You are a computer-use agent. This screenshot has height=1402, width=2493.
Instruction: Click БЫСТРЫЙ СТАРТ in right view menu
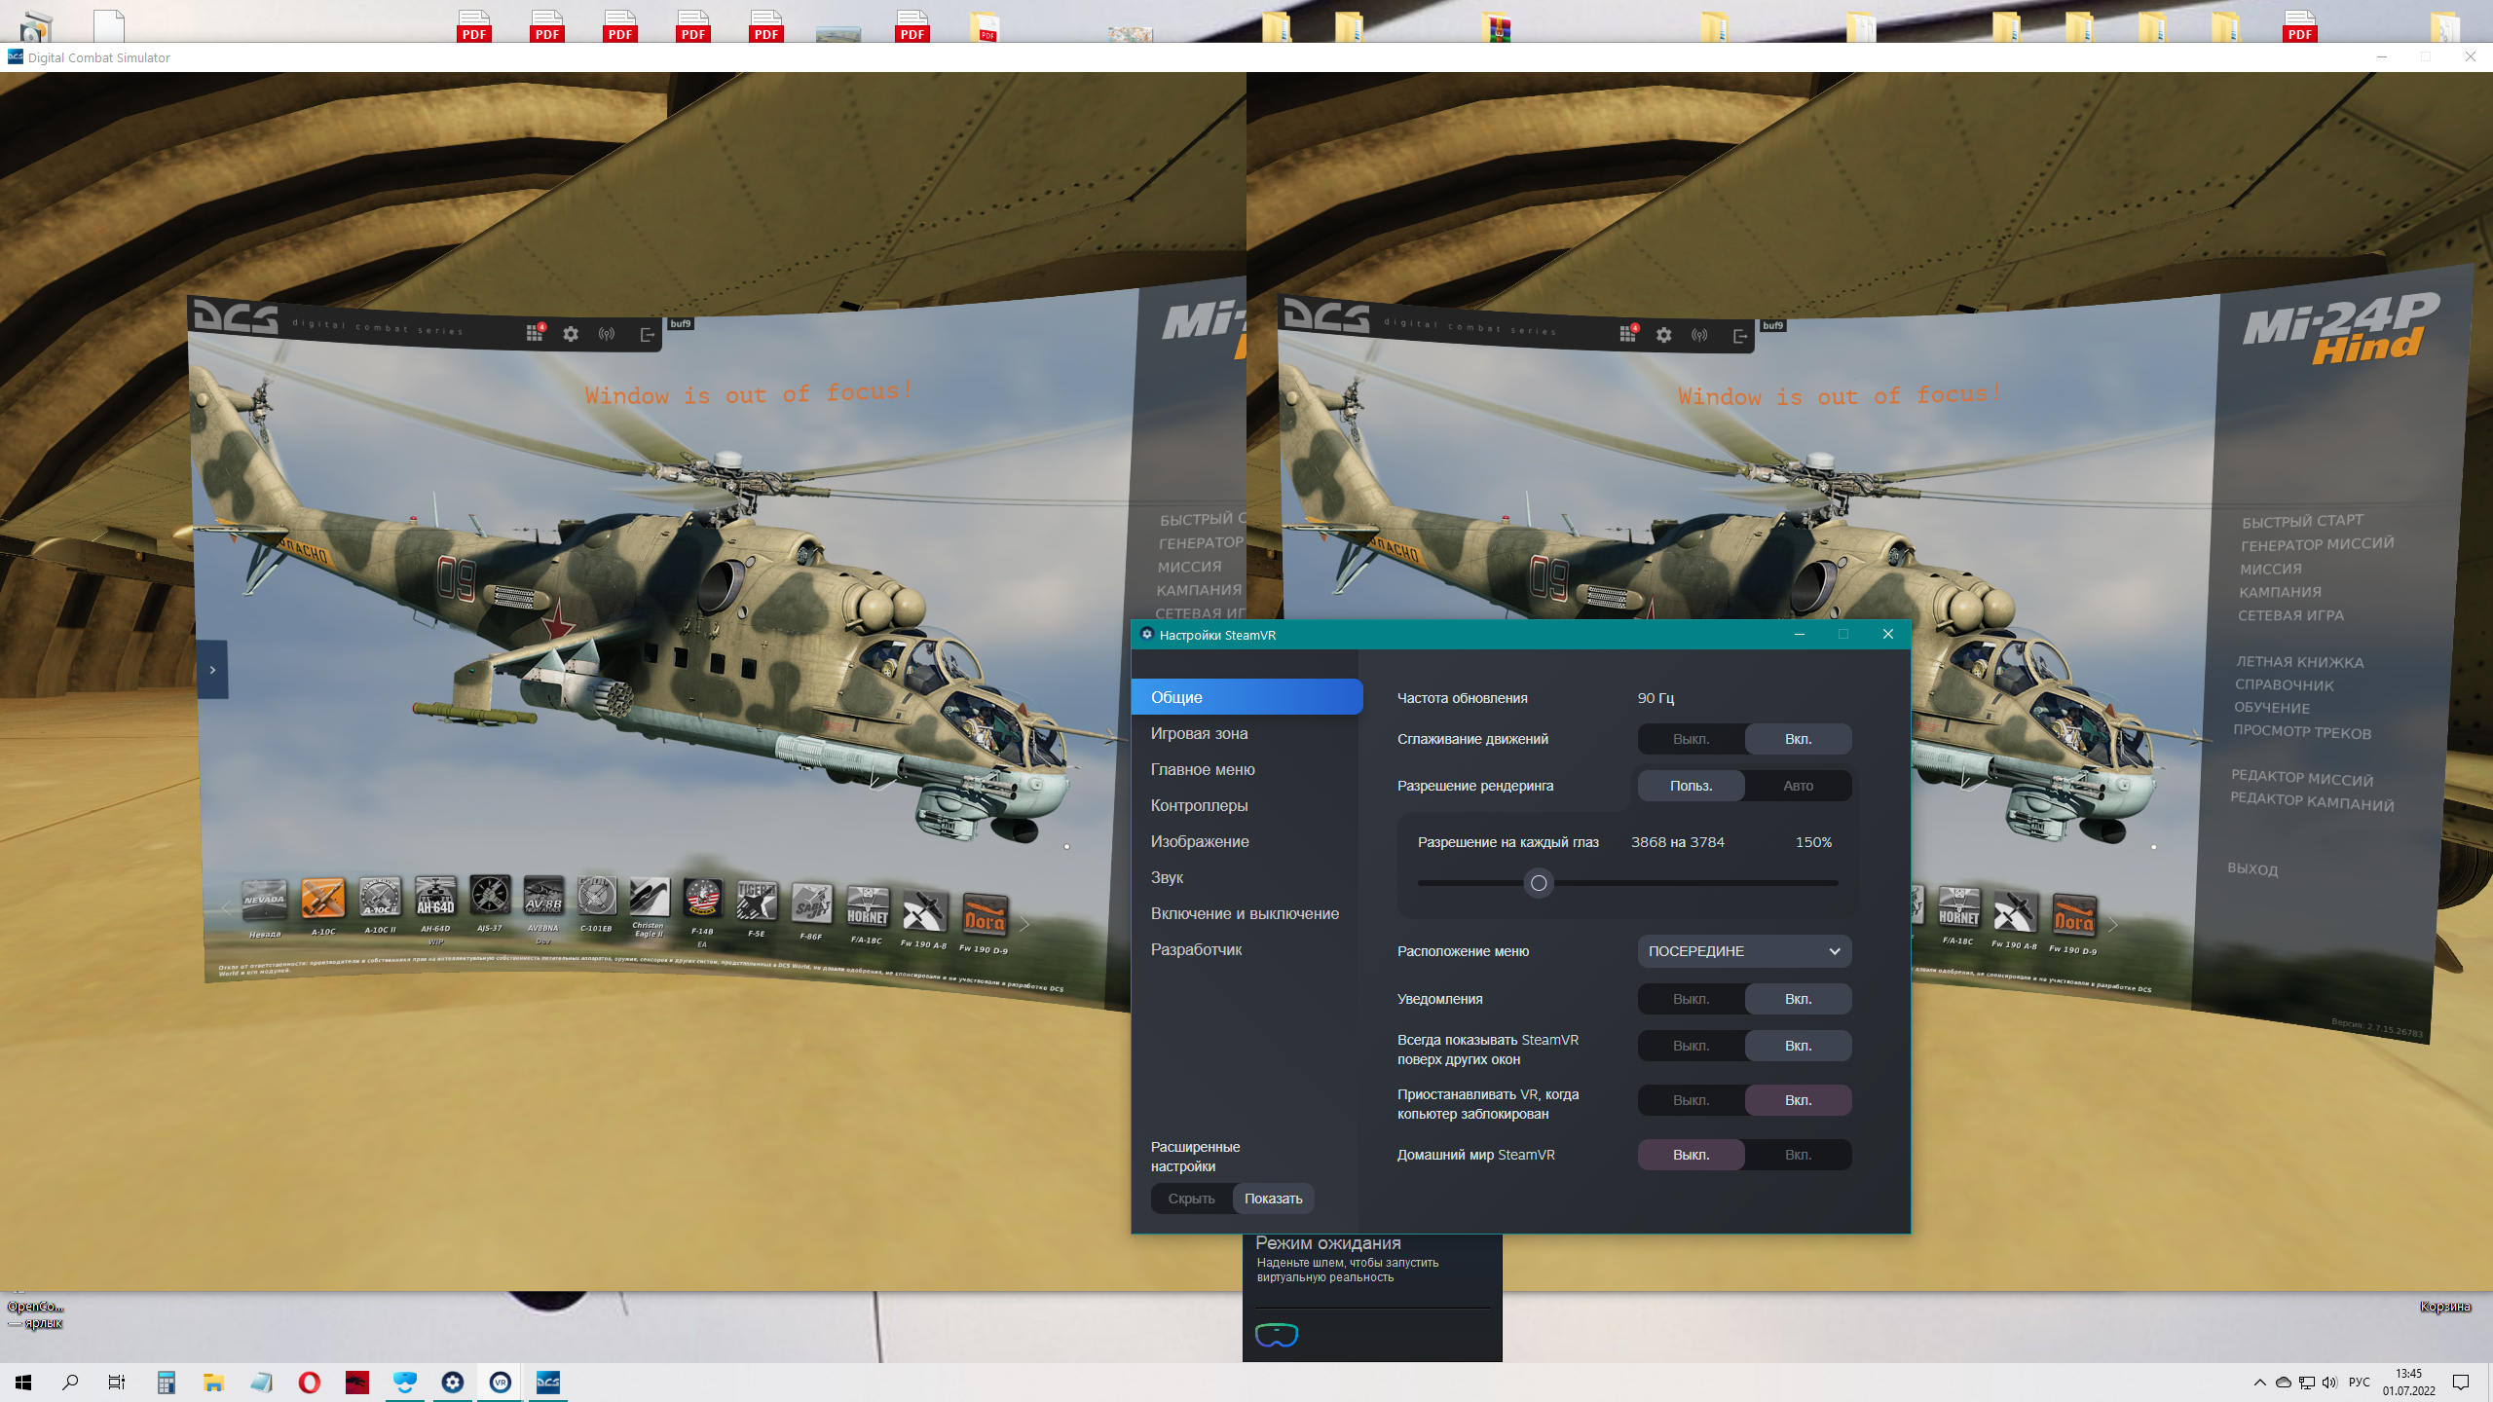[2302, 521]
